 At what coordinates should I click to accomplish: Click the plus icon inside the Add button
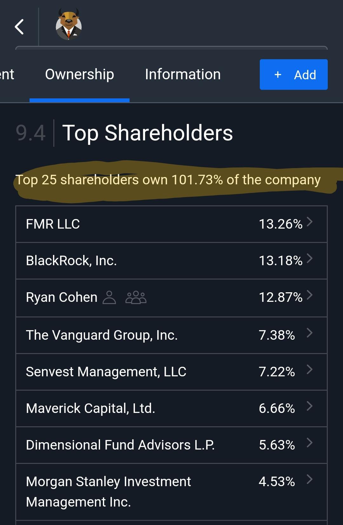coord(278,74)
